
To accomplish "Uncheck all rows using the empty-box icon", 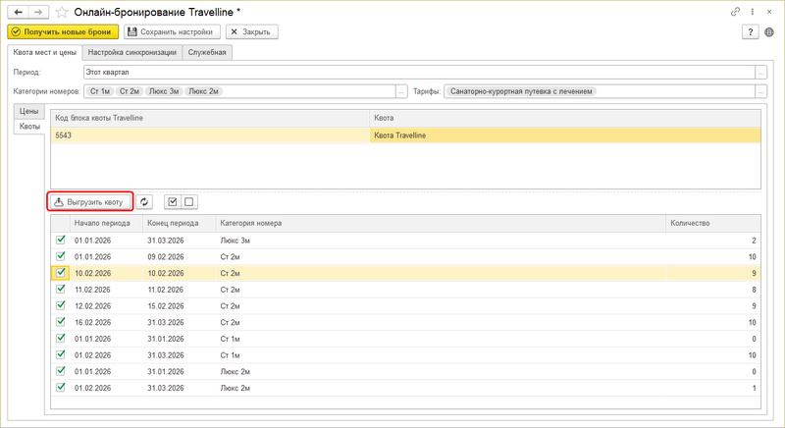I will [188, 202].
